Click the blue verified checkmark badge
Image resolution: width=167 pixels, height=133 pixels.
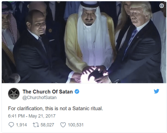(77, 92)
